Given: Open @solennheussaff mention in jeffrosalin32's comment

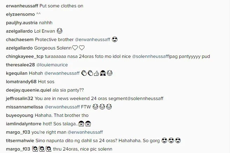Looking at the screenshot, I should click(145, 99).
